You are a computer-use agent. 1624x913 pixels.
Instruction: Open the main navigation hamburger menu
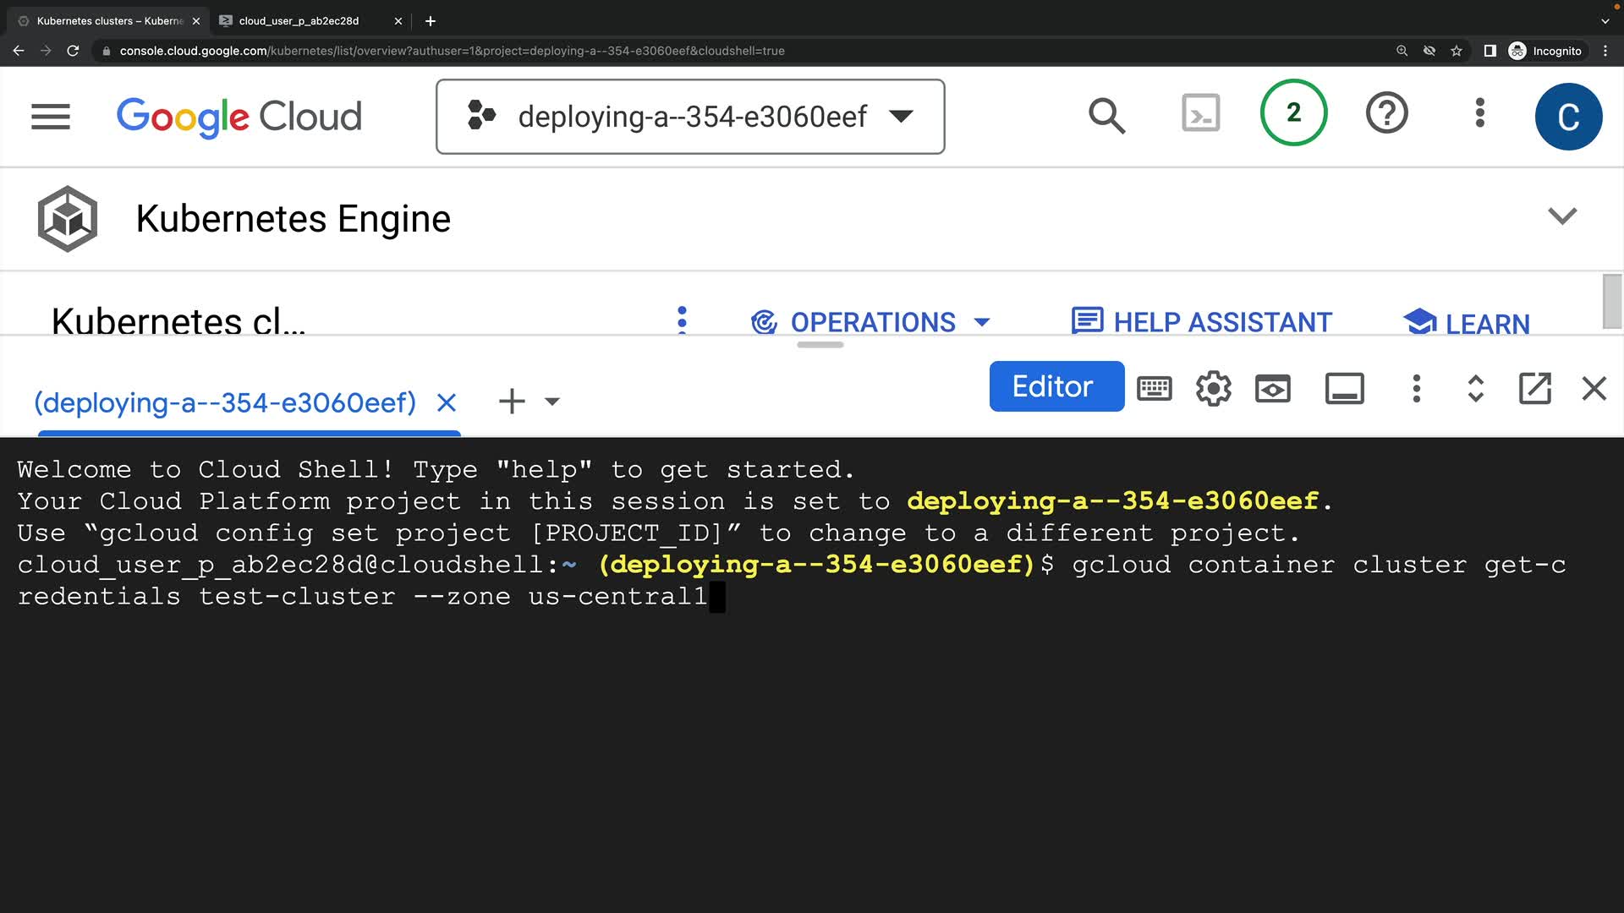[51, 117]
